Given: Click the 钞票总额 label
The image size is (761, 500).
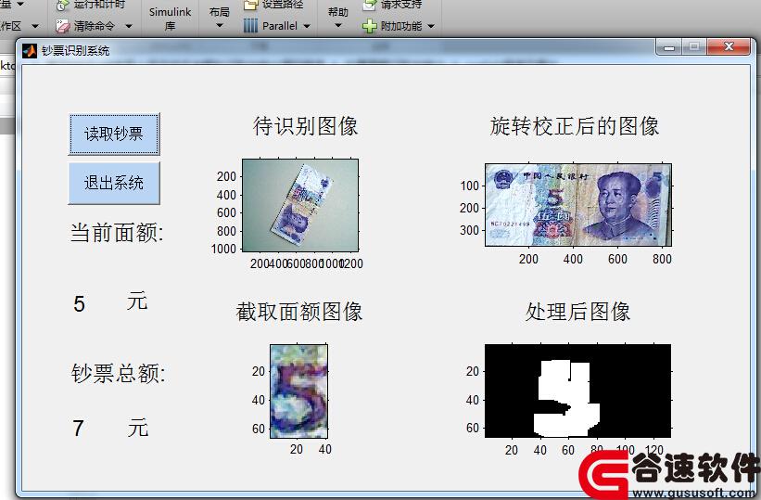Looking at the screenshot, I should click(x=119, y=373).
